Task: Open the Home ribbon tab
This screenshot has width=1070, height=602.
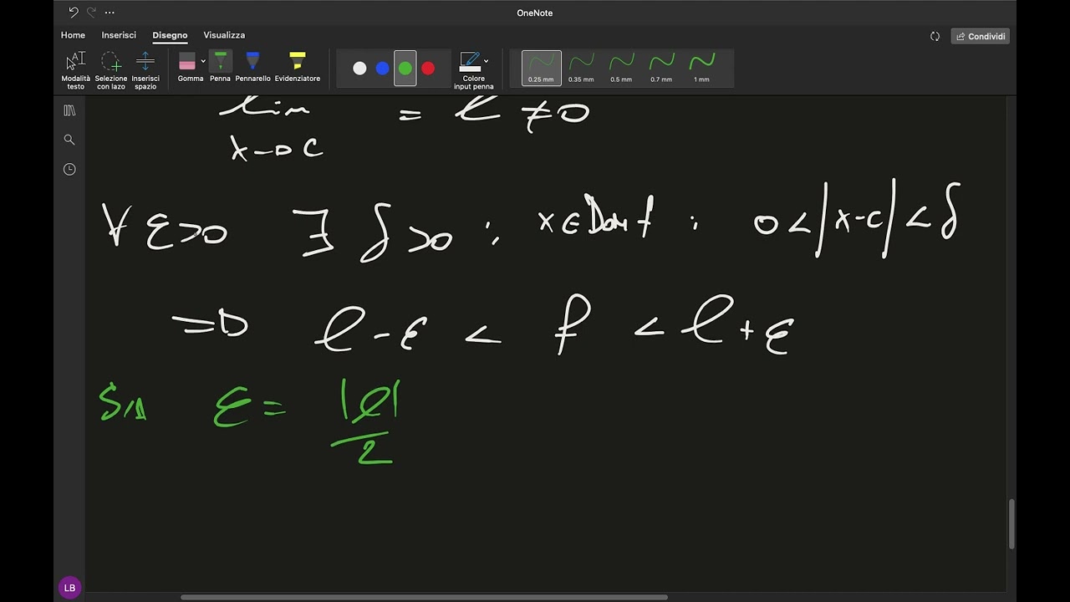Action: (x=73, y=35)
